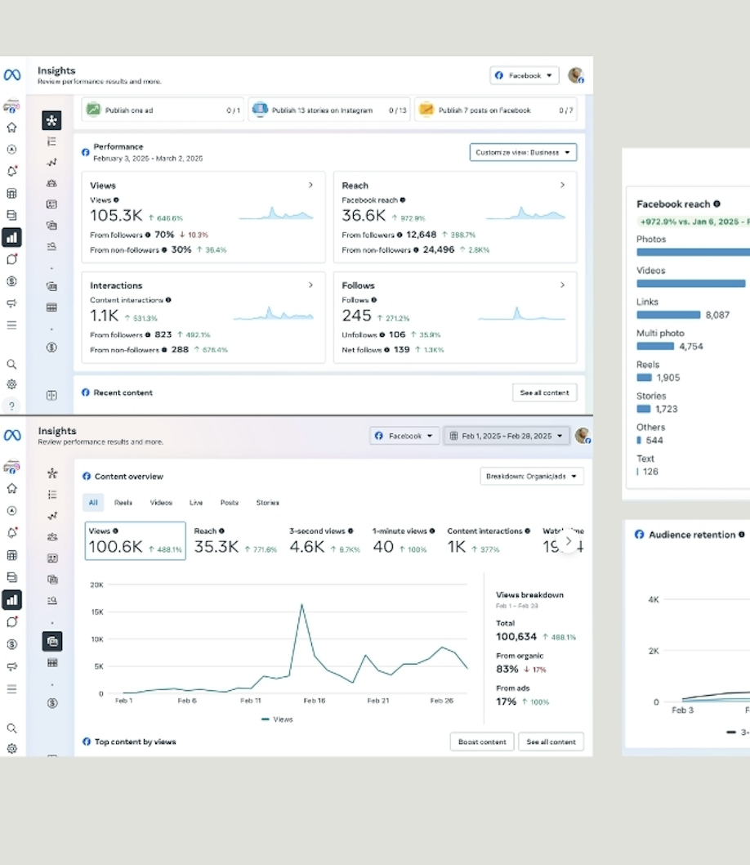Select the Insights bar chart icon in upper sidebar
The image size is (750, 865).
[x=11, y=238]
